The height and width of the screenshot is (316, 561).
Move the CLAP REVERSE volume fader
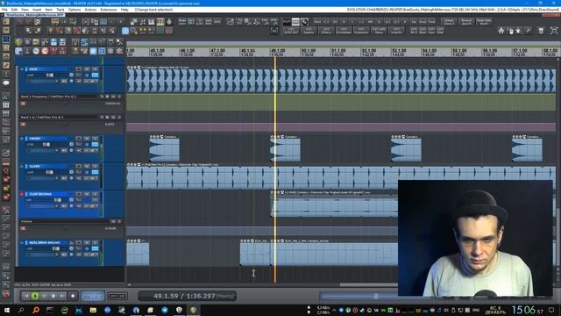(57, 200)
